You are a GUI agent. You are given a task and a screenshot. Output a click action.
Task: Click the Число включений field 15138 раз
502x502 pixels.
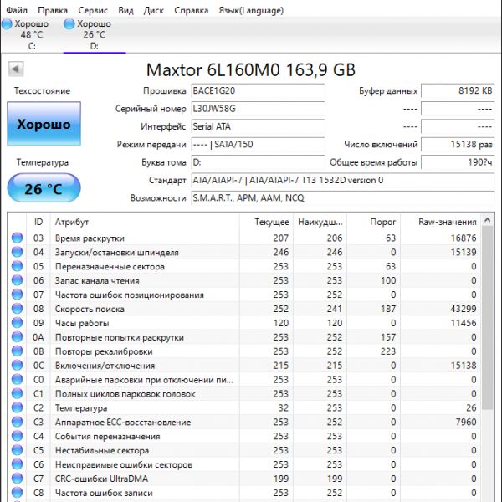(458, 145)
